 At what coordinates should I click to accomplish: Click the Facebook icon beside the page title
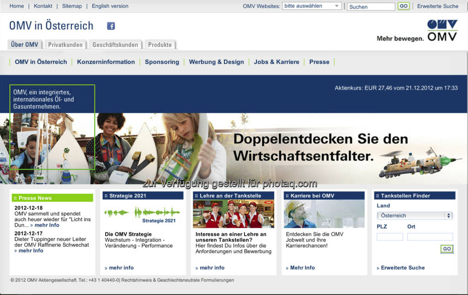click(x=111, y=26)
